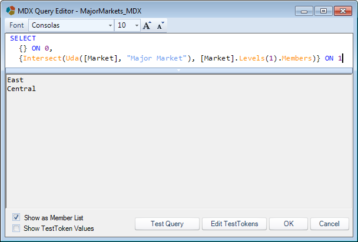
Task: Uncheck Show as Member List
Action: [x=16, y=217]
